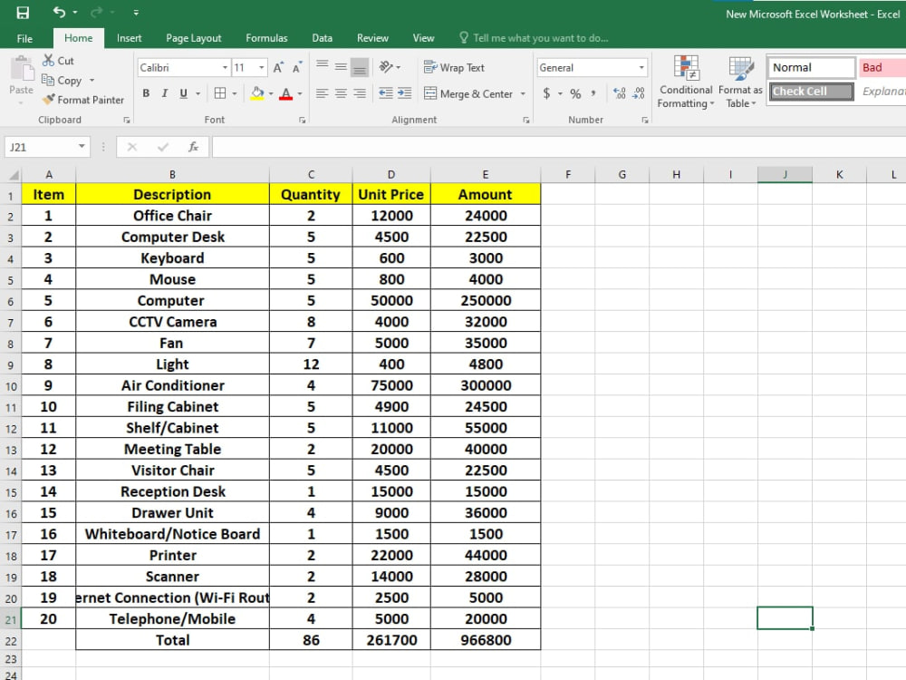Center text horizontally
The image size is (906, 680).
(341, 93)
